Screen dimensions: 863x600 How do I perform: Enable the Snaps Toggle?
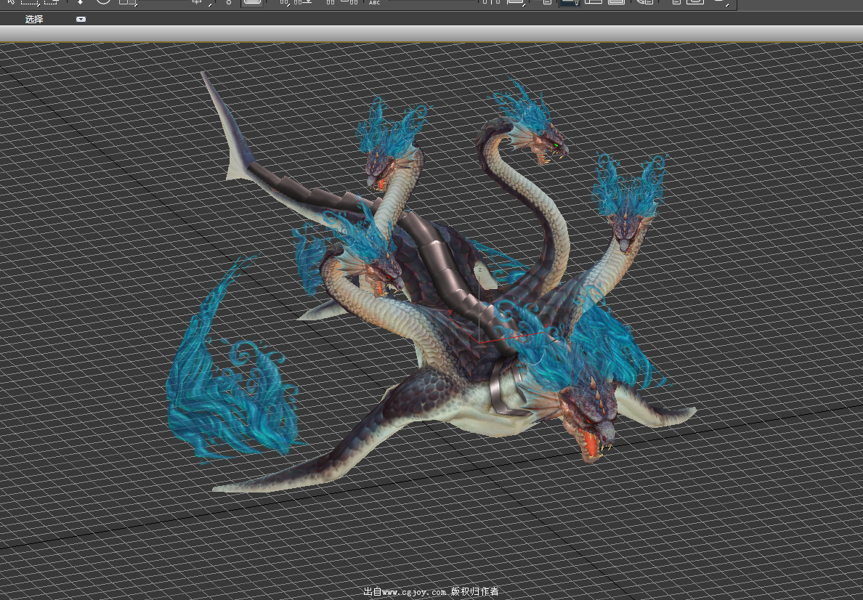point(285,2)
